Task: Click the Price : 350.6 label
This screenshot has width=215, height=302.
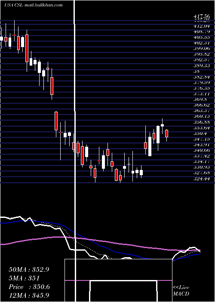Action: tap(29, 287)
